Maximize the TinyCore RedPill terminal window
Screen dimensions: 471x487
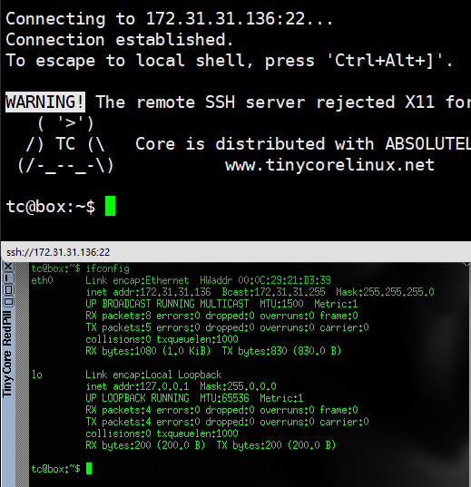coord(8,290)
